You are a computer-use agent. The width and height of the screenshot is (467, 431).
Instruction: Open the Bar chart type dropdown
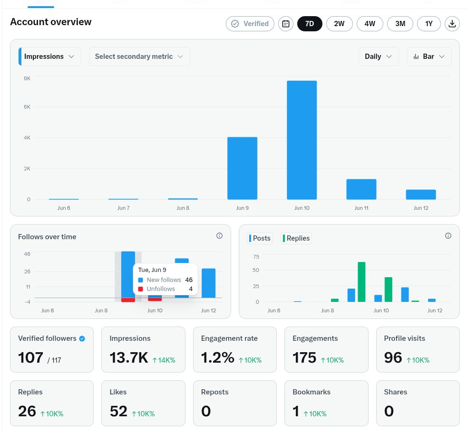point(429,56)
